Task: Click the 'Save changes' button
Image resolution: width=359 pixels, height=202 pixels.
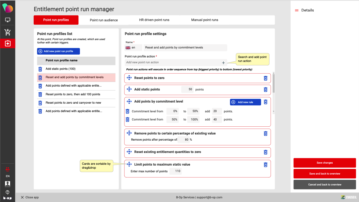Action: point(325,163)
